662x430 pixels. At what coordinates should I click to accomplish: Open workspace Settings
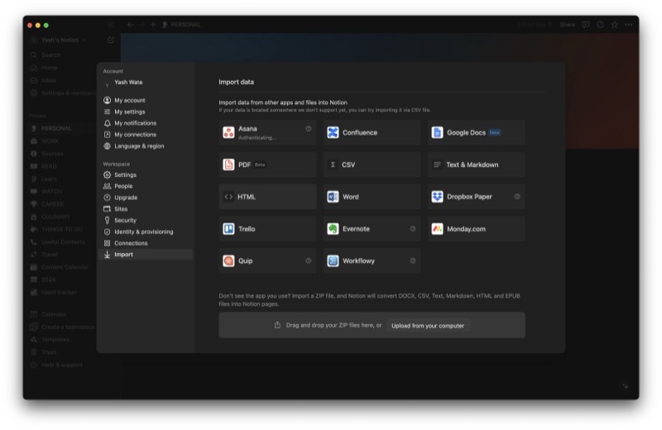tap(146, 174)
